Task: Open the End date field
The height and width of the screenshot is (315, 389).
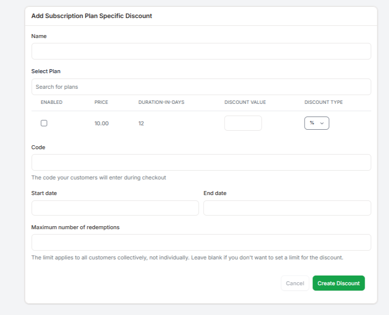Action: [287, 208]
